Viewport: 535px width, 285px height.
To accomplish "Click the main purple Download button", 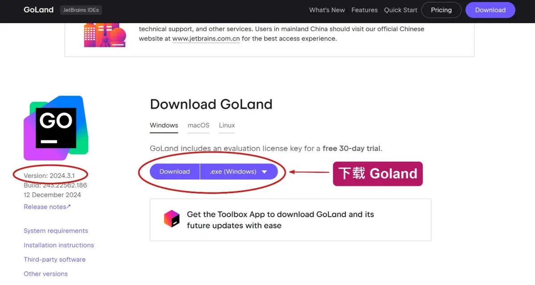I will (x=174, y=172).
